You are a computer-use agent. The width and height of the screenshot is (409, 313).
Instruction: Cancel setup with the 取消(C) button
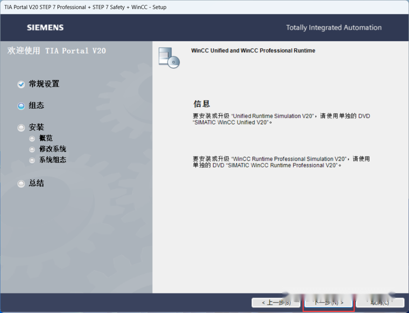(x=380, y=303)
